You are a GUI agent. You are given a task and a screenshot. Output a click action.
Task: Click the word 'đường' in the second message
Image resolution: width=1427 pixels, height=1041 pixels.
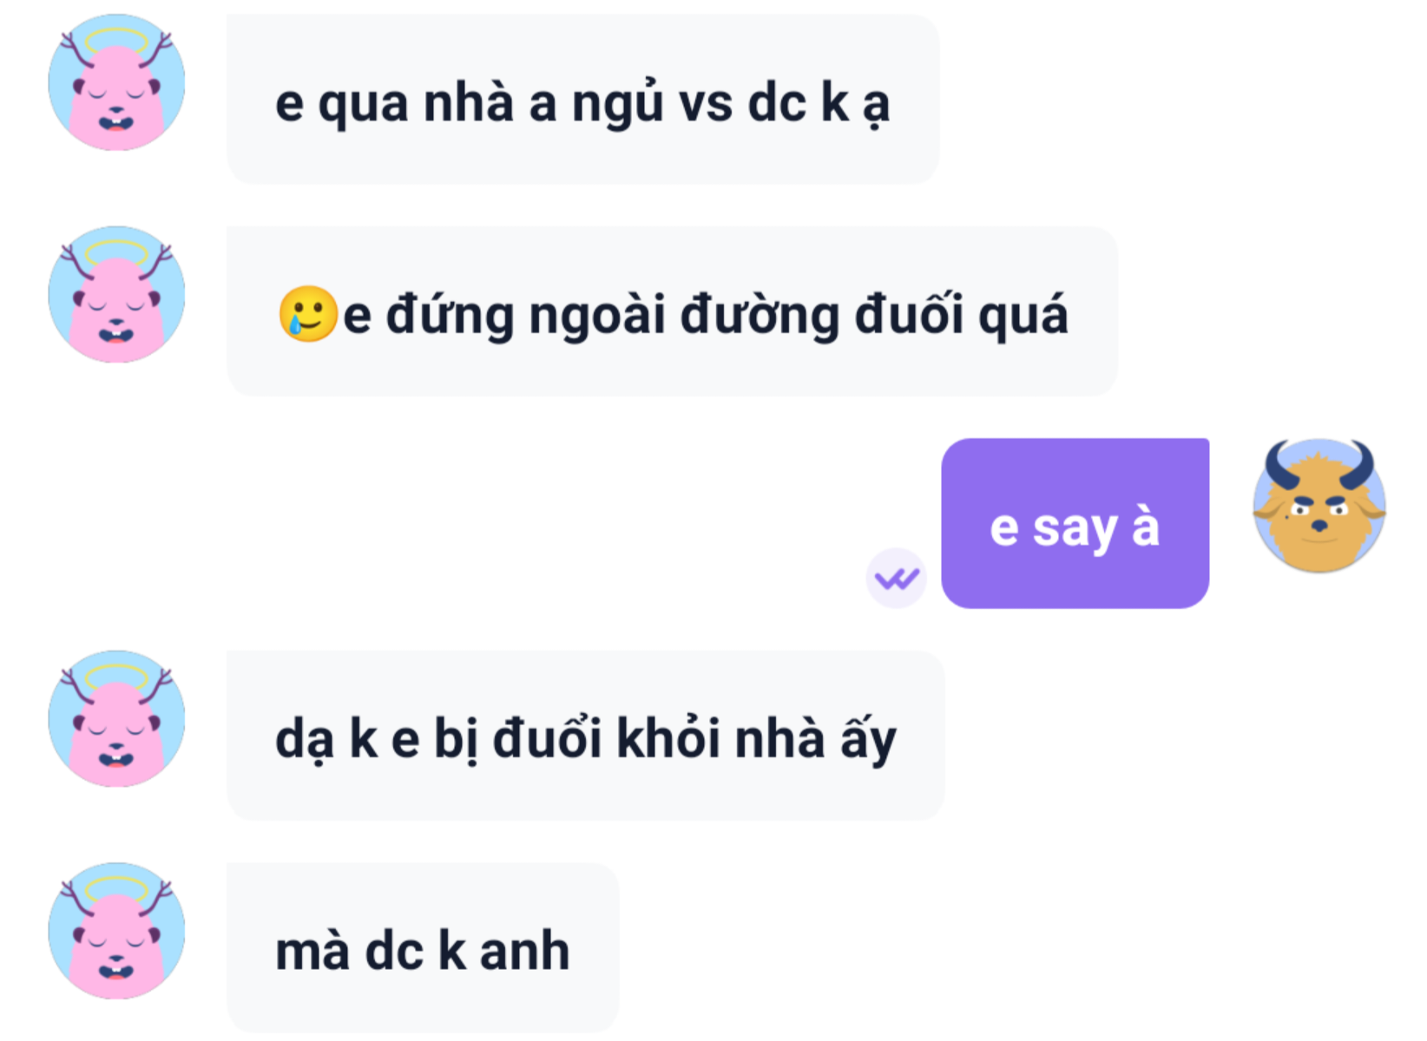click(x=760, y=316)
